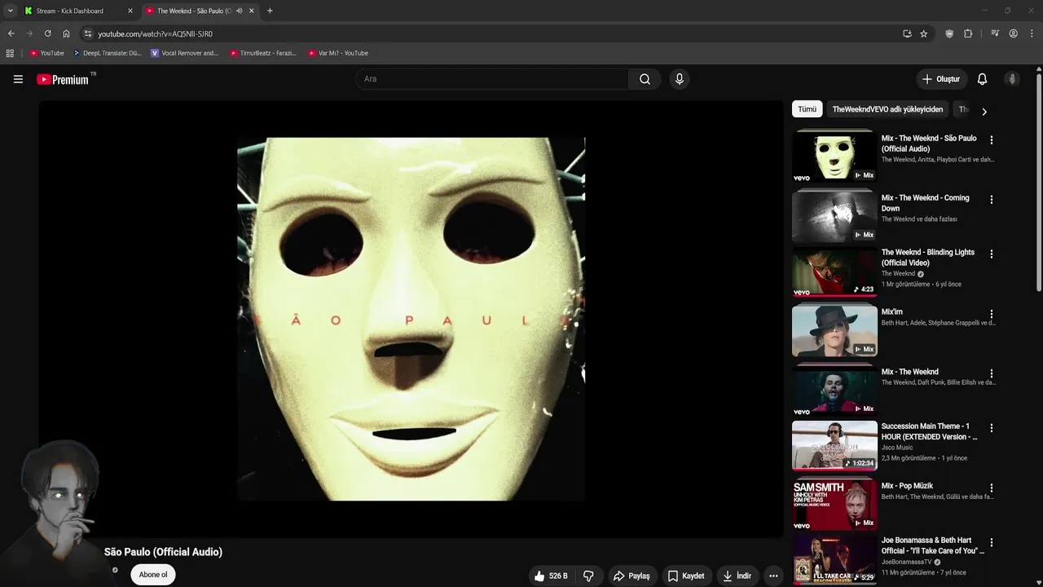Image resolution: width=1043 pixels, height=587 pixels.
Task: Open the DeepL Translate bookmark
Action: click(107, 53)
